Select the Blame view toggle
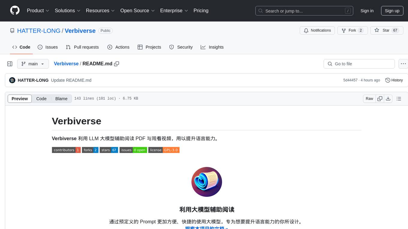408x229 pixels. coord(61,99)
